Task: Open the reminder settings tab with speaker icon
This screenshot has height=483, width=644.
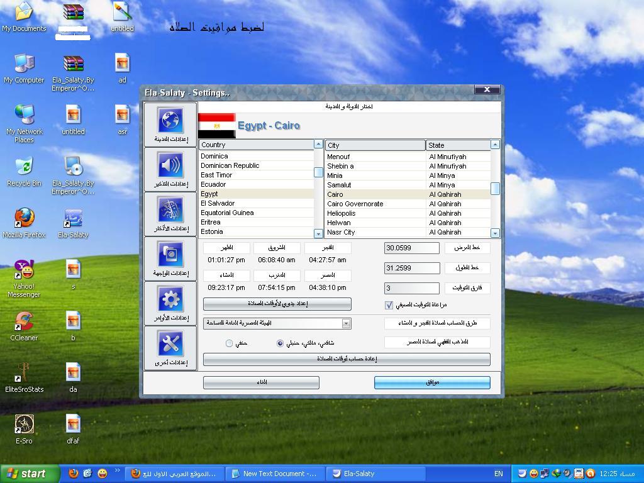Action: tap(170, 169)
